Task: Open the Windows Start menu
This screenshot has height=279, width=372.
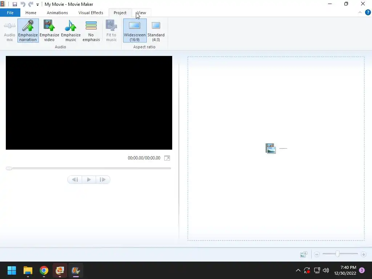Action: point(12,270)
